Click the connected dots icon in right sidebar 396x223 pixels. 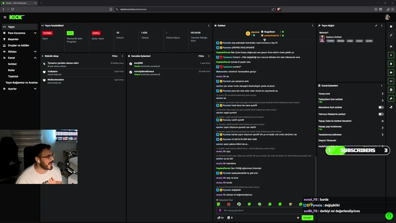[391, 107]
